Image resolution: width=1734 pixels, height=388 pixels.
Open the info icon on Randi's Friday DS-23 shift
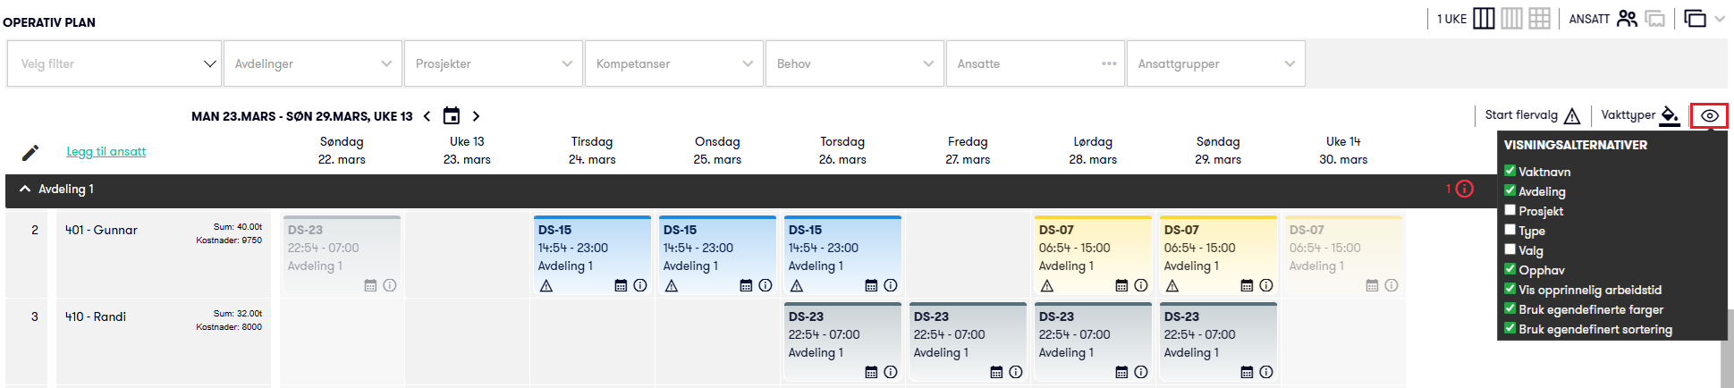click(x=1016, y=372)
